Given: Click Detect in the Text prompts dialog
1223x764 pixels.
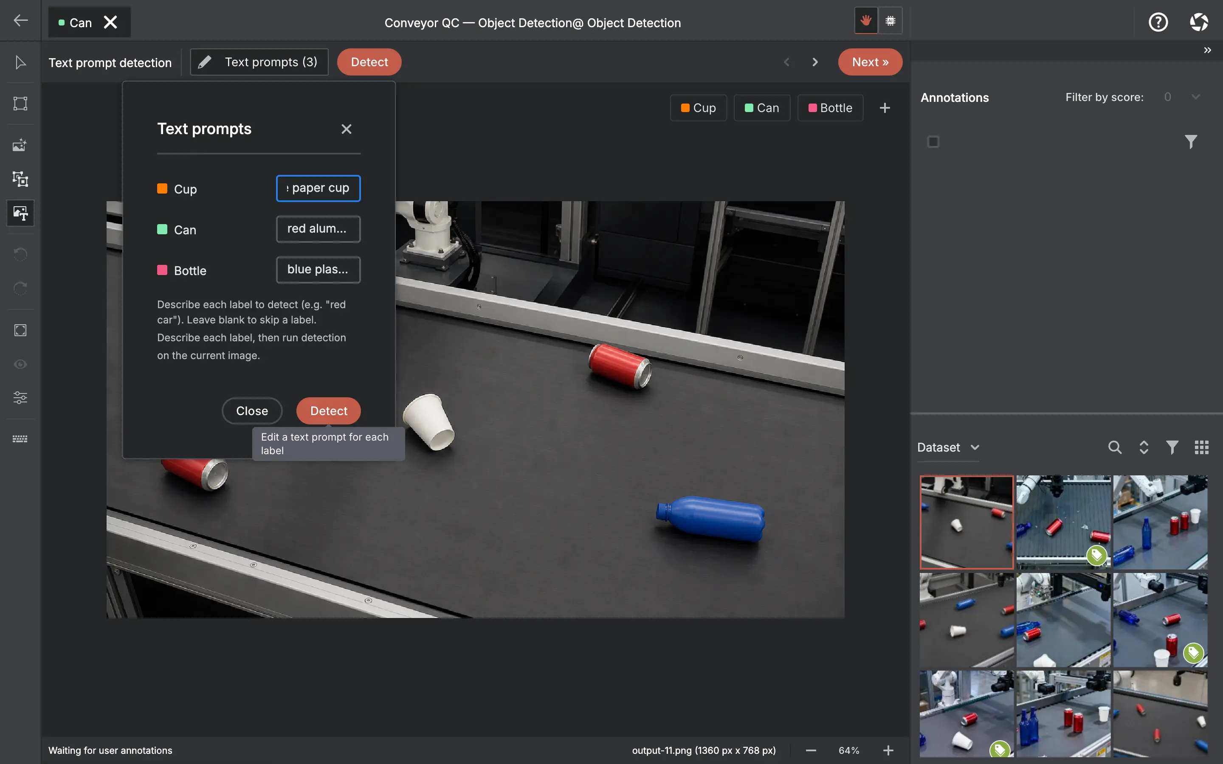Looking at the screenshot, I should [329, 411].
